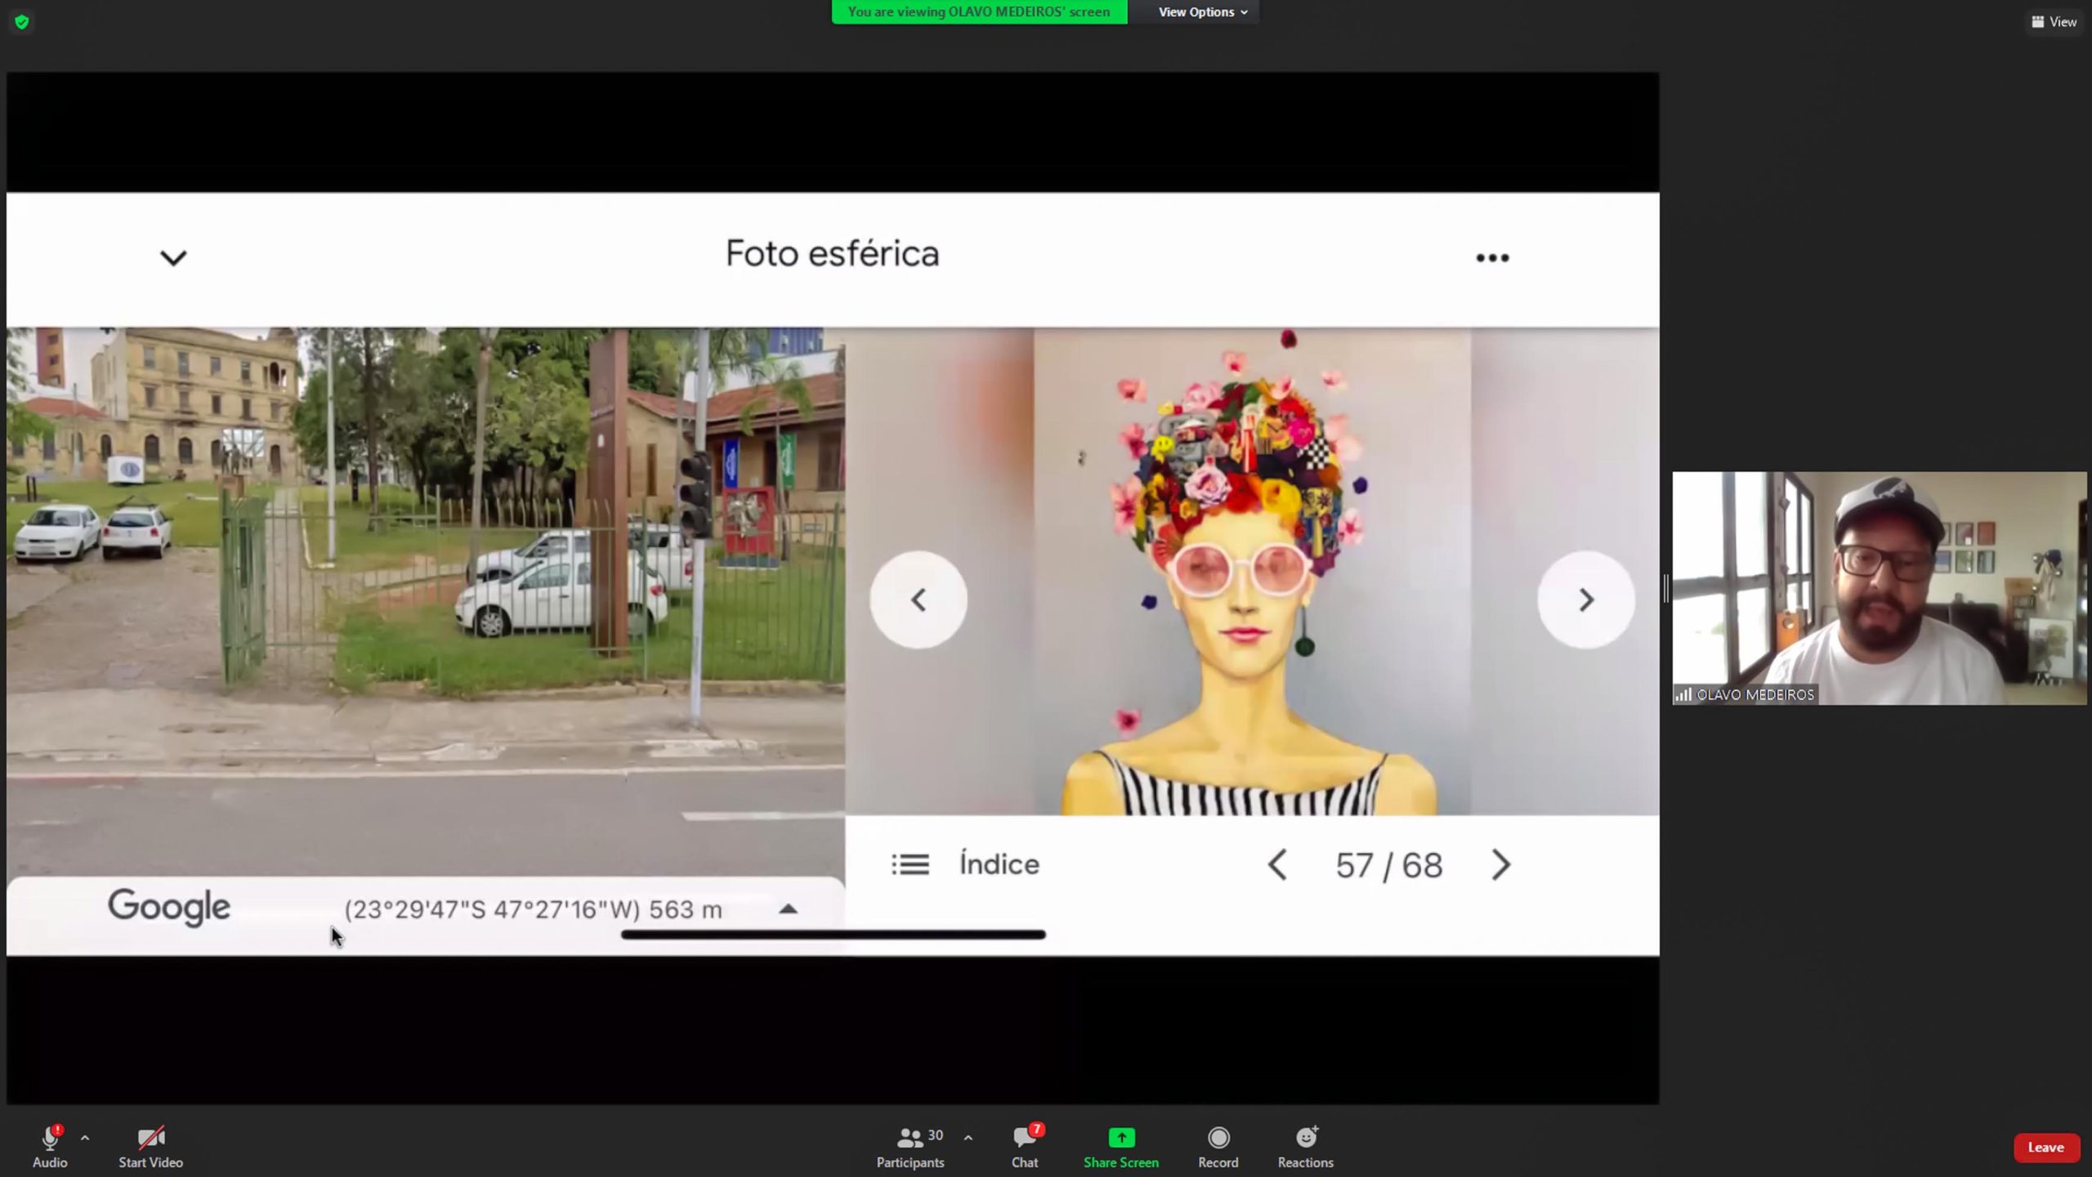Open the three-dots menu beside Foto esférica
2092x1177 pixels.
click(x=1491, y=258)
